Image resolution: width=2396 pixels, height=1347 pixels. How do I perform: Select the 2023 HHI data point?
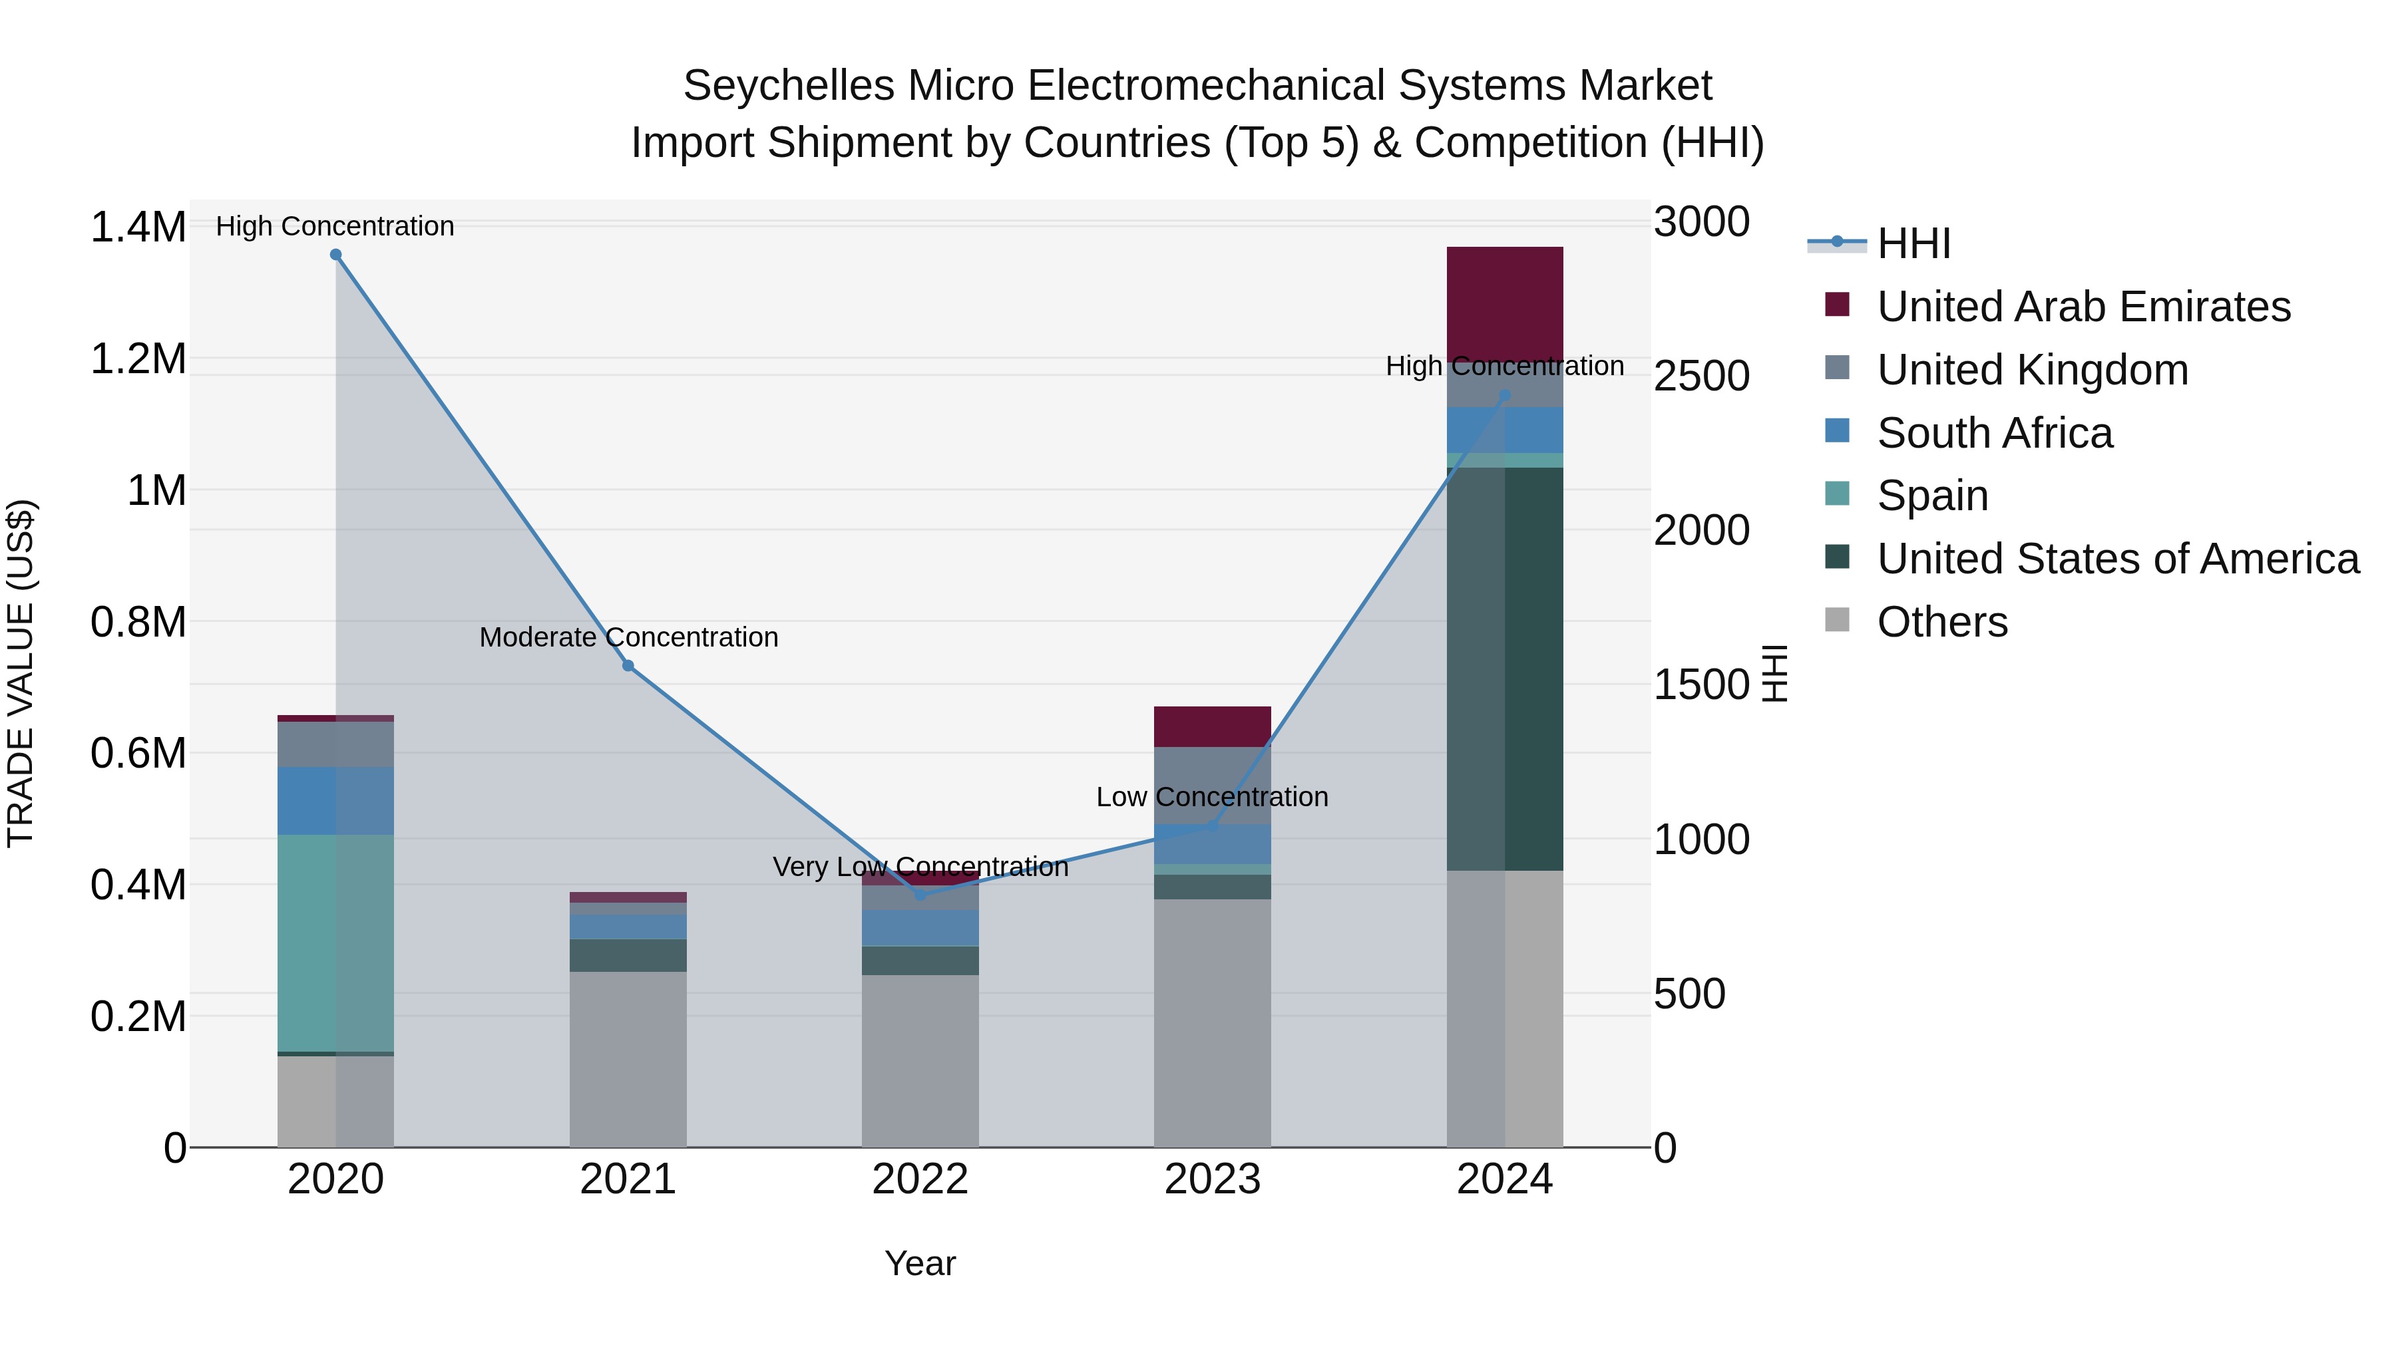tap(1212, 825)
